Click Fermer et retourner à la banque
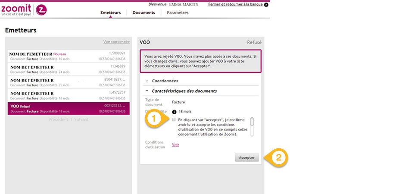 (x=235, y=4)
